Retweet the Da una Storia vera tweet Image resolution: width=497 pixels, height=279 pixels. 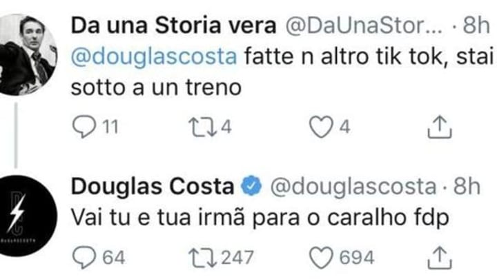[203, 127]
